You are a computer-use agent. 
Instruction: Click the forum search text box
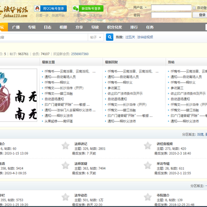pos(44,37)
